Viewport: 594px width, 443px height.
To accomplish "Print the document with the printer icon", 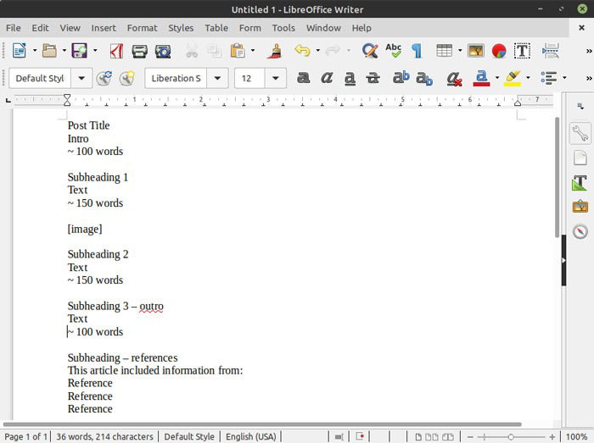I will [x=139, y=51].
